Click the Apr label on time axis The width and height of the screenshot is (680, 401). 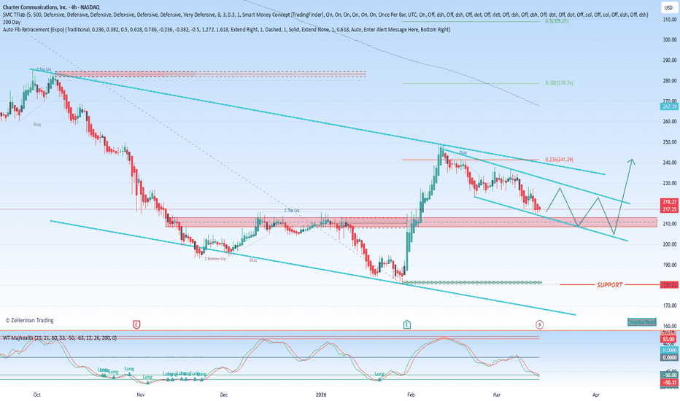pyautogui.click(x=596, y=395)
